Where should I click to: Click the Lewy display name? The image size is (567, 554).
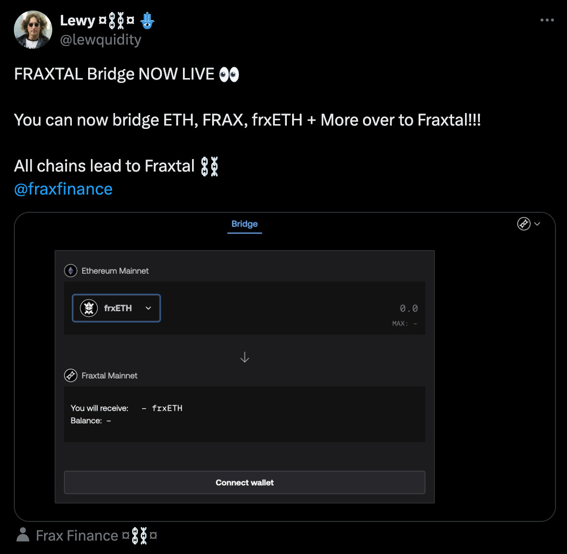[x=77, y=21]
